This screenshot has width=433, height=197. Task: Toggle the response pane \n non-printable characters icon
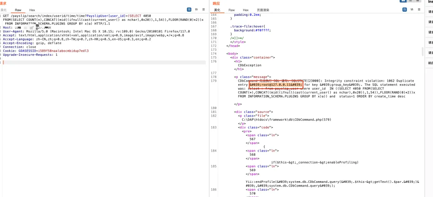412,9
